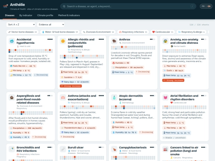This screenshot has height=161, width=215.
Task: Open the Anxiety eco-anxiety face icon
Action: coord(165,41)
